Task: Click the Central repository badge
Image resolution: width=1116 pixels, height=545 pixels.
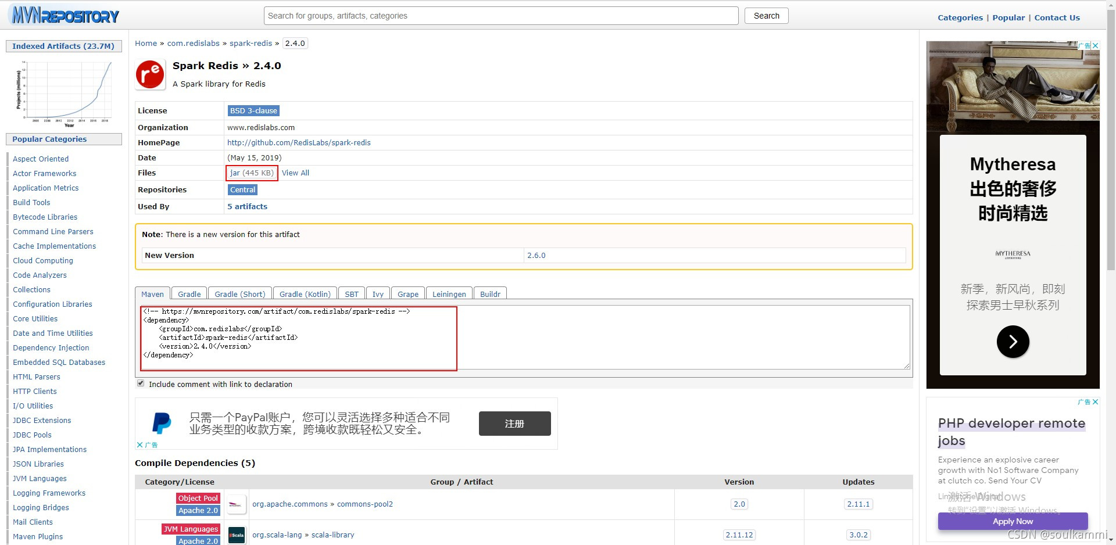Action: click(242, 189)
